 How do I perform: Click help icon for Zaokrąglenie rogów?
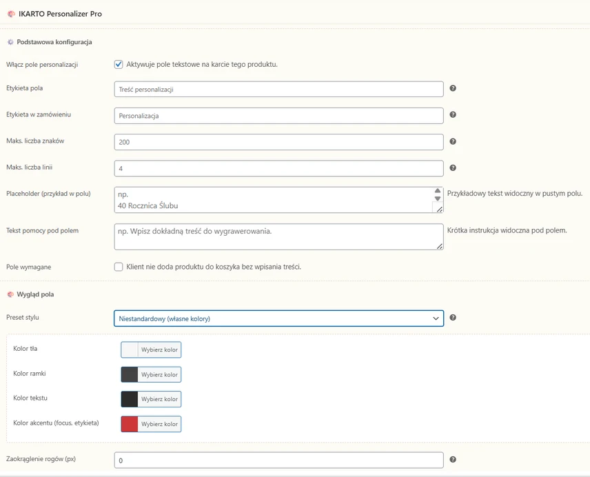tap(453, 459)
